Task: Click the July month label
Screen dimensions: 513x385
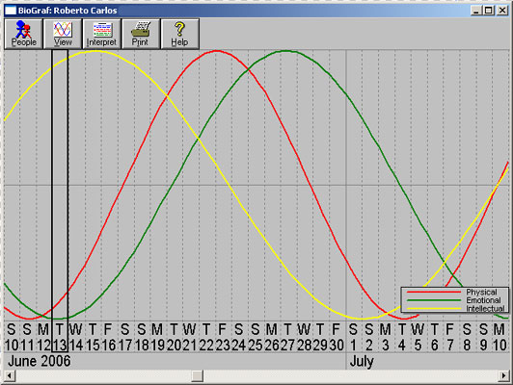Action: click(362, 362)
